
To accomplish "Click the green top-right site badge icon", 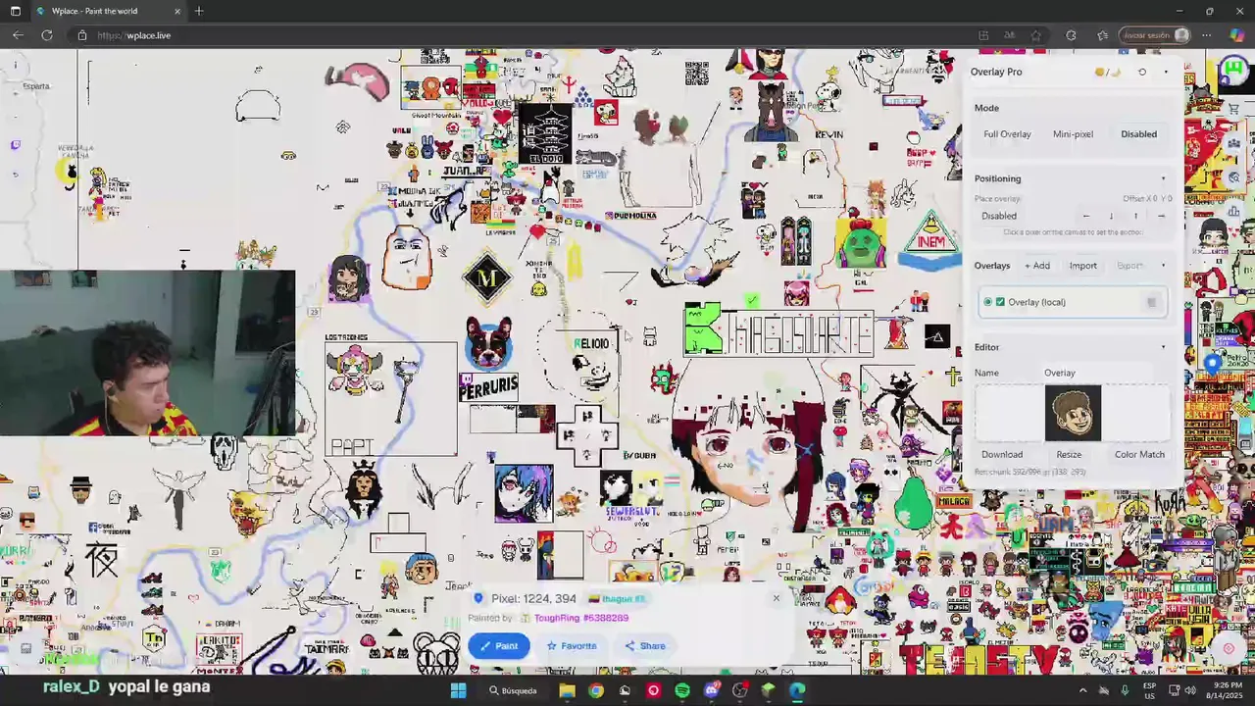I will (x=1232, y=72).
